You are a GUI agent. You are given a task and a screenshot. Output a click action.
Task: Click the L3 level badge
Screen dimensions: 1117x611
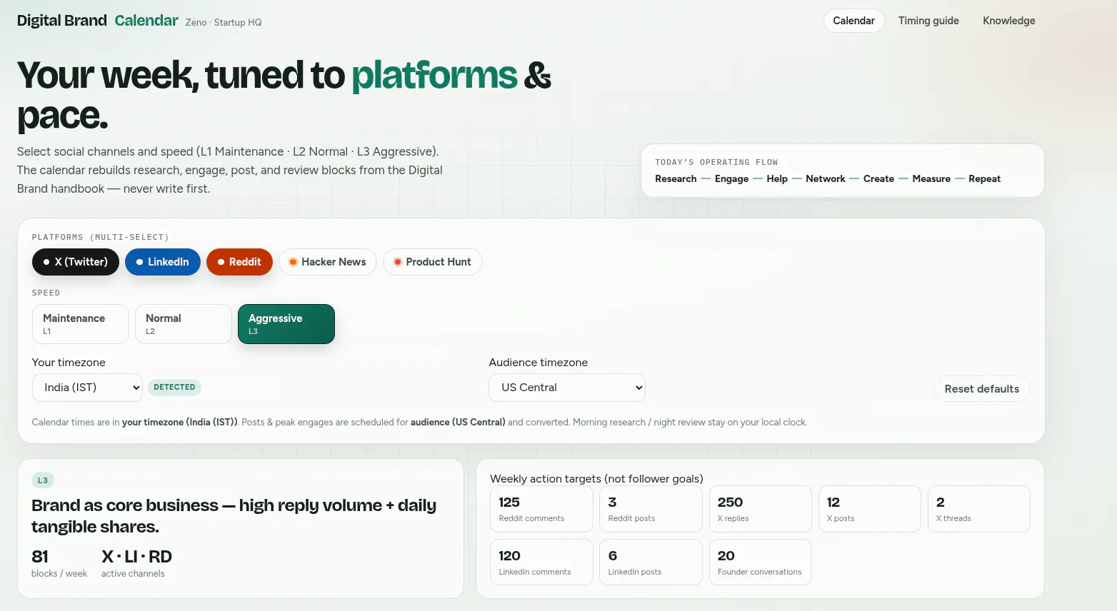pos(43,480)
